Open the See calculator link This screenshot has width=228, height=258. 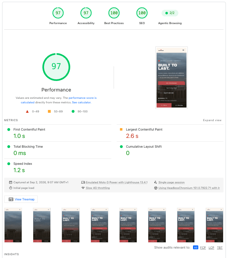pyautogui.click(x=81, y=102)
